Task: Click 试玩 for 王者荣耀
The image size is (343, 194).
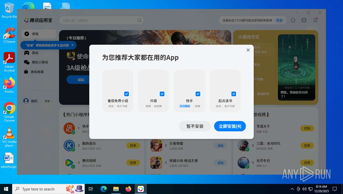Action: click(220, 145)
